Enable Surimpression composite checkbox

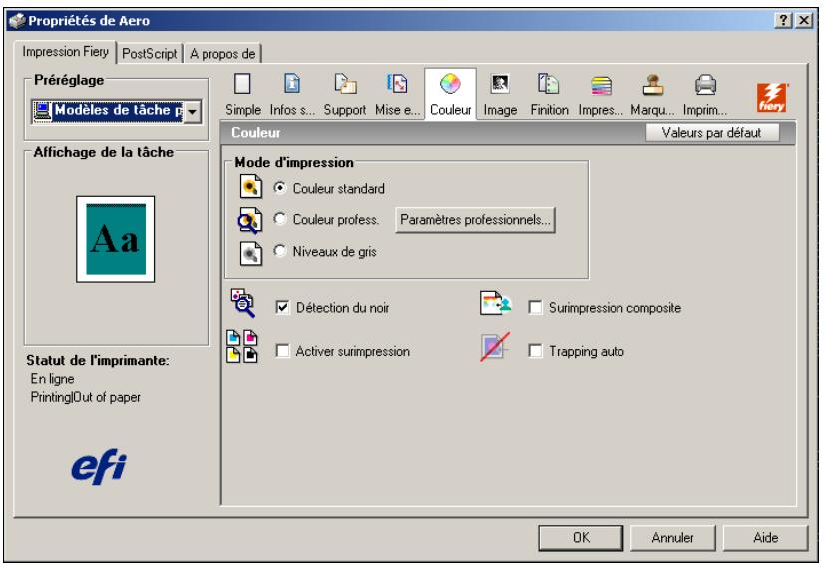535,307
